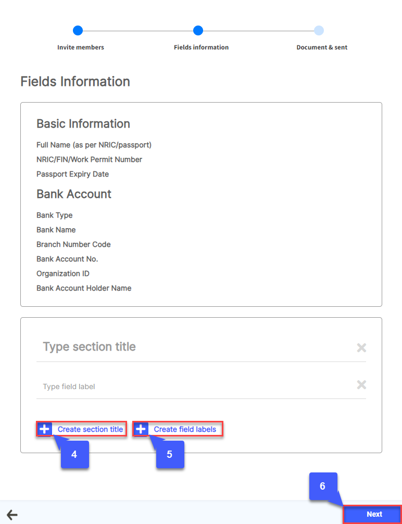402x524 pixels.
Task: Click the Create field labels link
Action: click(x=185, y=429)
